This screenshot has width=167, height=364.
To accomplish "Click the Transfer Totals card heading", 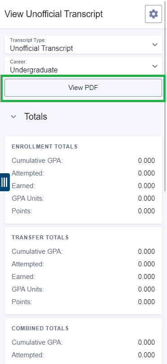I will coord(40,238).
